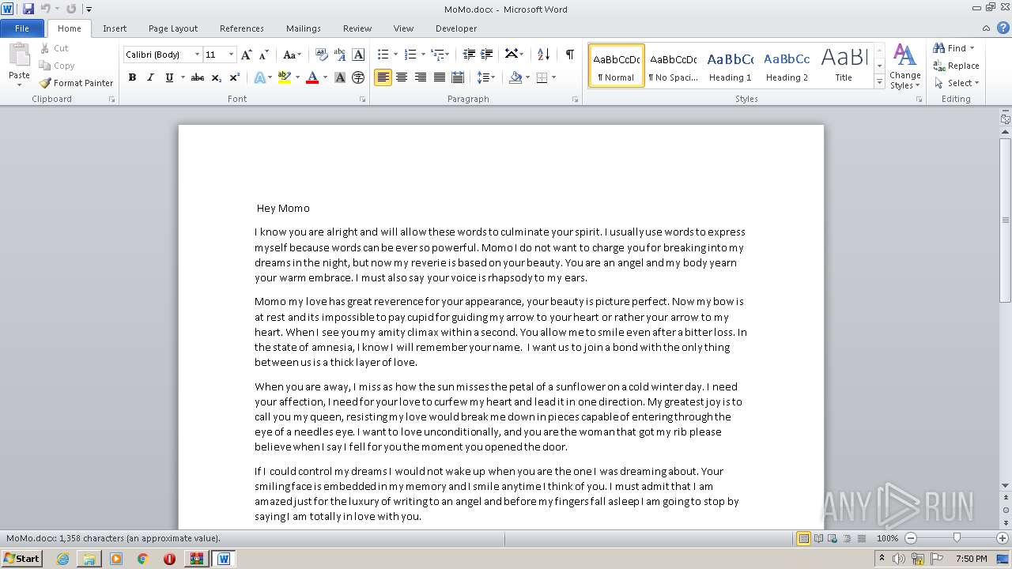Toggle Print Layout view in status bar
The height and width of the screenshot is (569, 1012).
click(x=803, y=538)
